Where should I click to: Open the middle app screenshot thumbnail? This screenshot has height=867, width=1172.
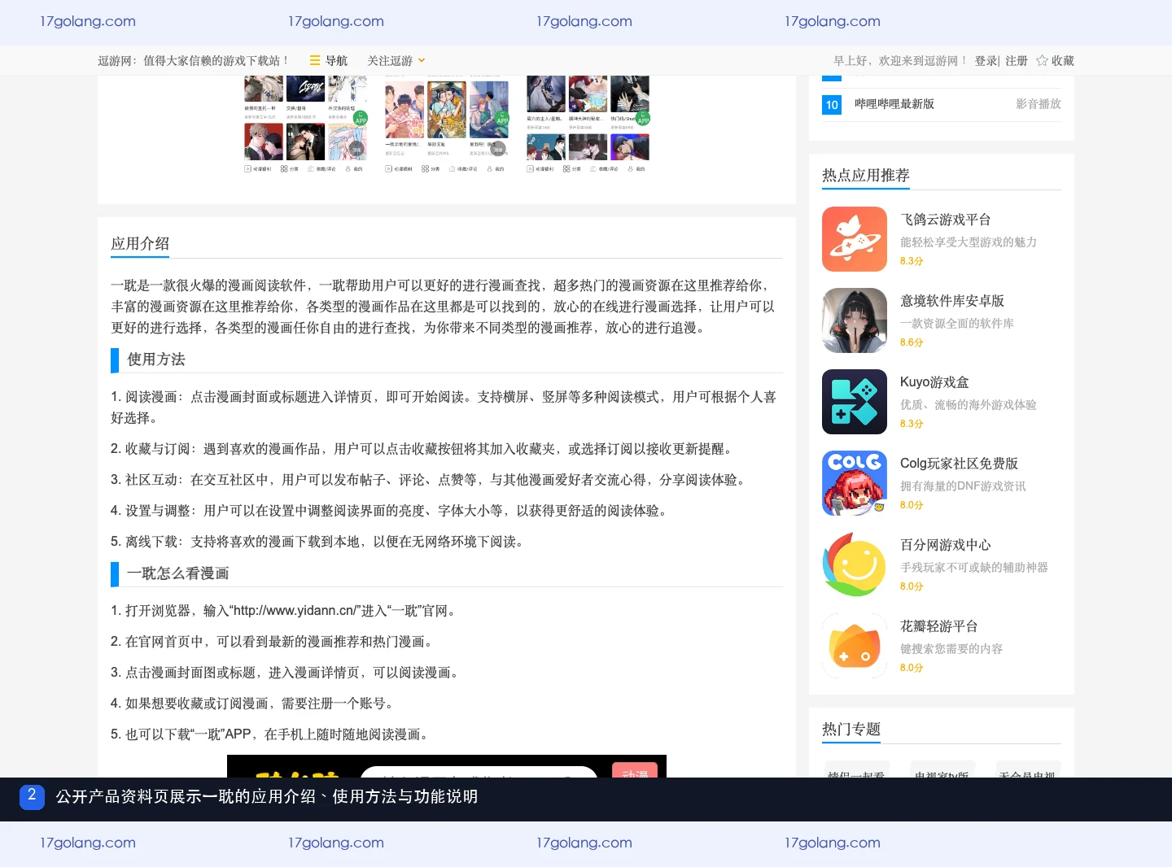coord(446,124)
